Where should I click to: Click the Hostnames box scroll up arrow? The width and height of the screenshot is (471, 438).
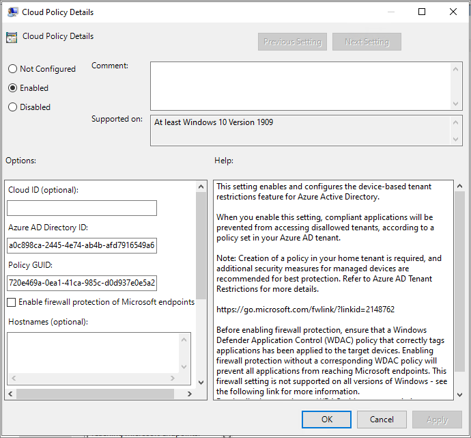coord(184,340)
